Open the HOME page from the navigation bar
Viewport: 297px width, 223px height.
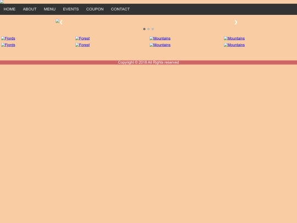[x=9, y=9]
